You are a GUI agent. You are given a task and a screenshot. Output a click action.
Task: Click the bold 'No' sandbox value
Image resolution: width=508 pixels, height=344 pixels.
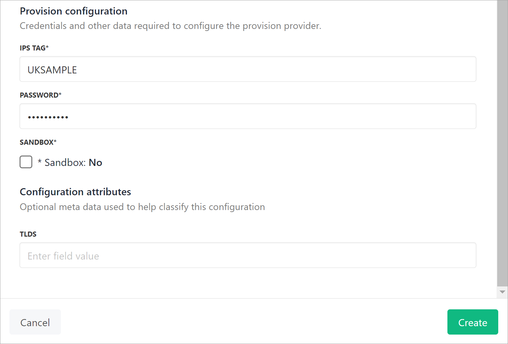[x=95, y=163]
